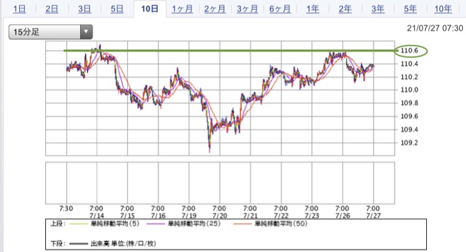The image size is (466, 252).
Task: Click the 7/16 date axis label
Action: (x=158, y=216)
